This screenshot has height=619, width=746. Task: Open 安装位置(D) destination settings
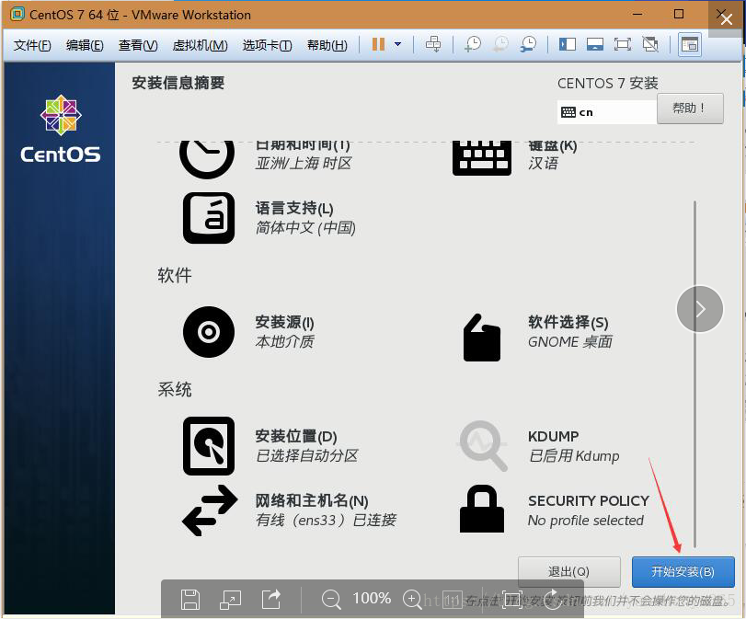click(x=296, y=436)
